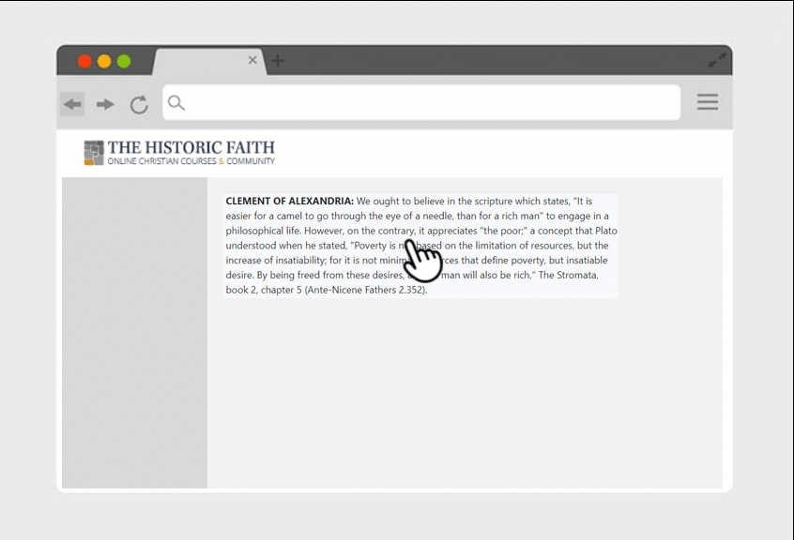Image resolution: width=794 pixels, height=540 pixels.
Task: Click The Historic Faith site title
Action: (191, 147)
